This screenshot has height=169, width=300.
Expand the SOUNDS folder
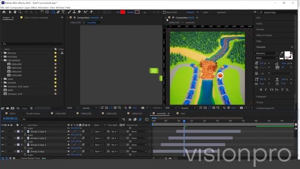tap(2, 83)
